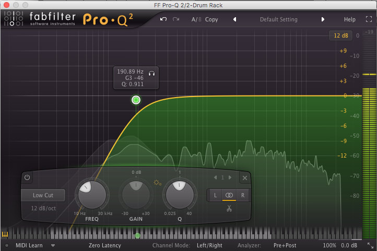Click the resize interface arrows icon
Image resolution: width=377 pixels, height=251 pixels.
(370, 245)
